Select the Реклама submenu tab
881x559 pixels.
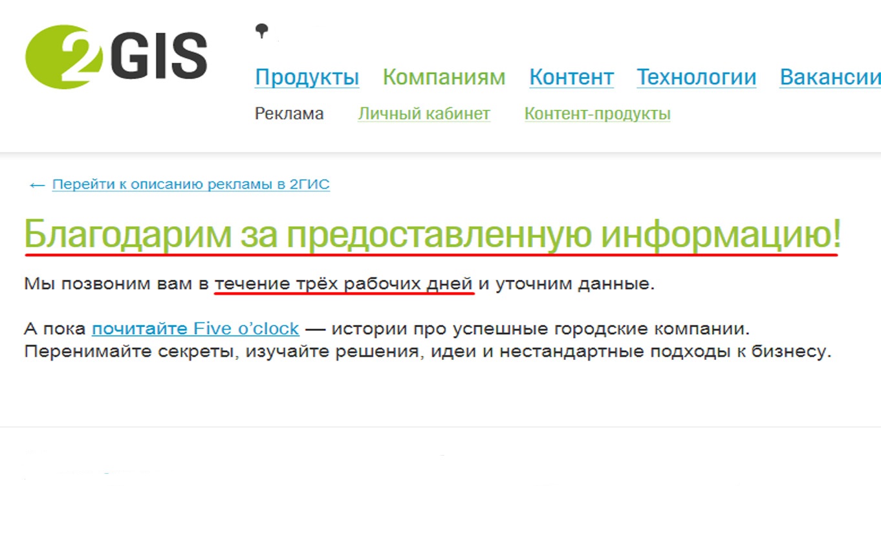[x=289, y=114]
